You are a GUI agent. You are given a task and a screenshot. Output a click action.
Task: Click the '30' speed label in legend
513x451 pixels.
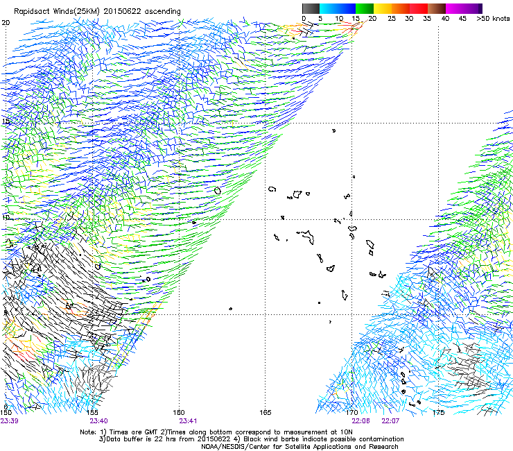tap(409, 19)
